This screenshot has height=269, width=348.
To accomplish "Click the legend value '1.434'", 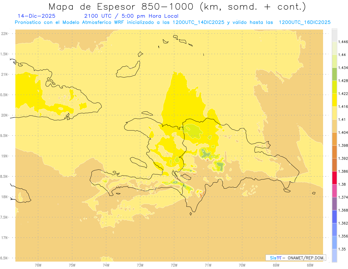I will tap(343, 68).
